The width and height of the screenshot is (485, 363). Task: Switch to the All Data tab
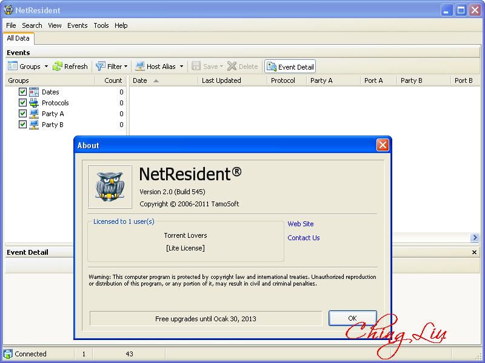(18, 38)
